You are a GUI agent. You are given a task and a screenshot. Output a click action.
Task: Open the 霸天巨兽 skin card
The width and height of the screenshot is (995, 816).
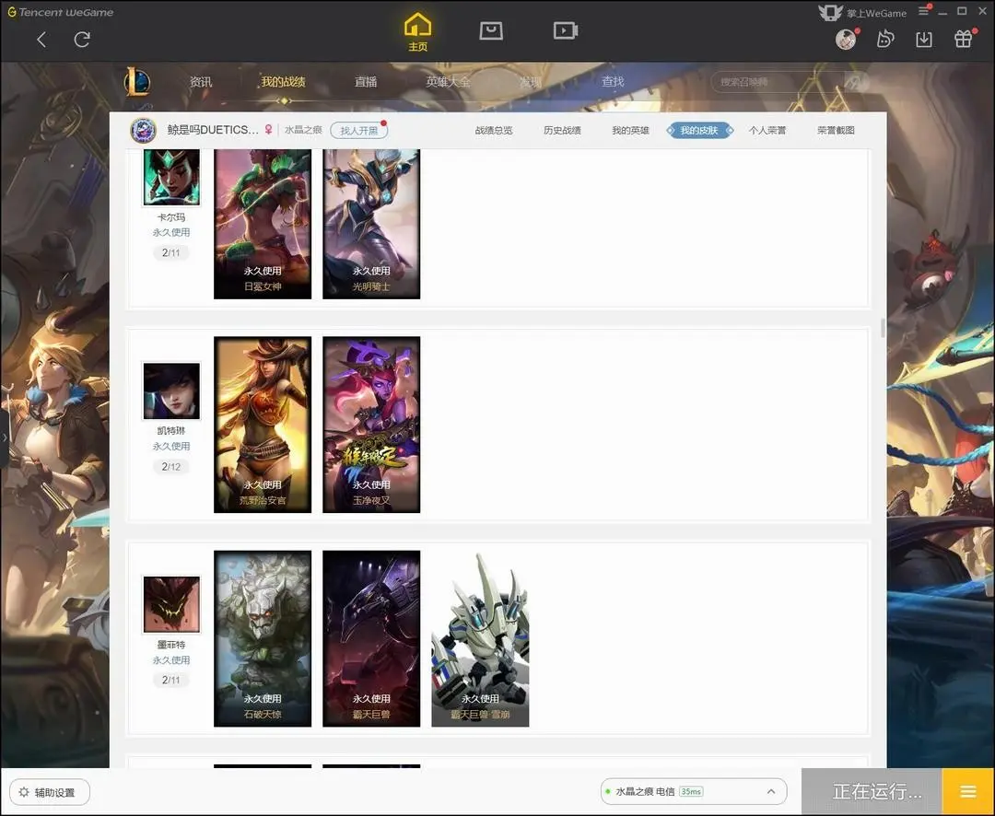point(371,638)
